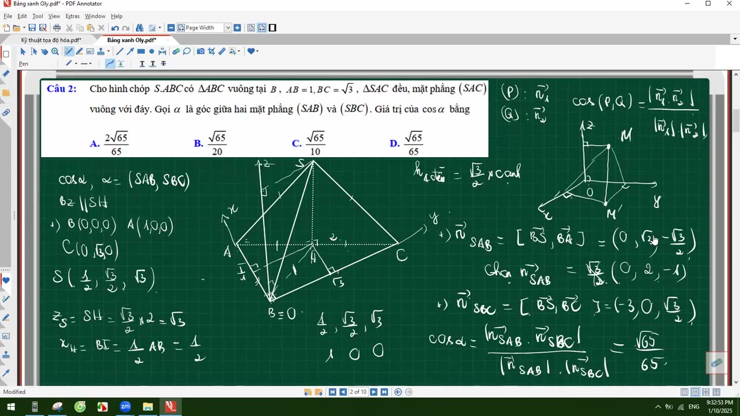The height and width of the screenshot is (416, 740).
Task: Pick the Text box tool
Action: [90, 51]
